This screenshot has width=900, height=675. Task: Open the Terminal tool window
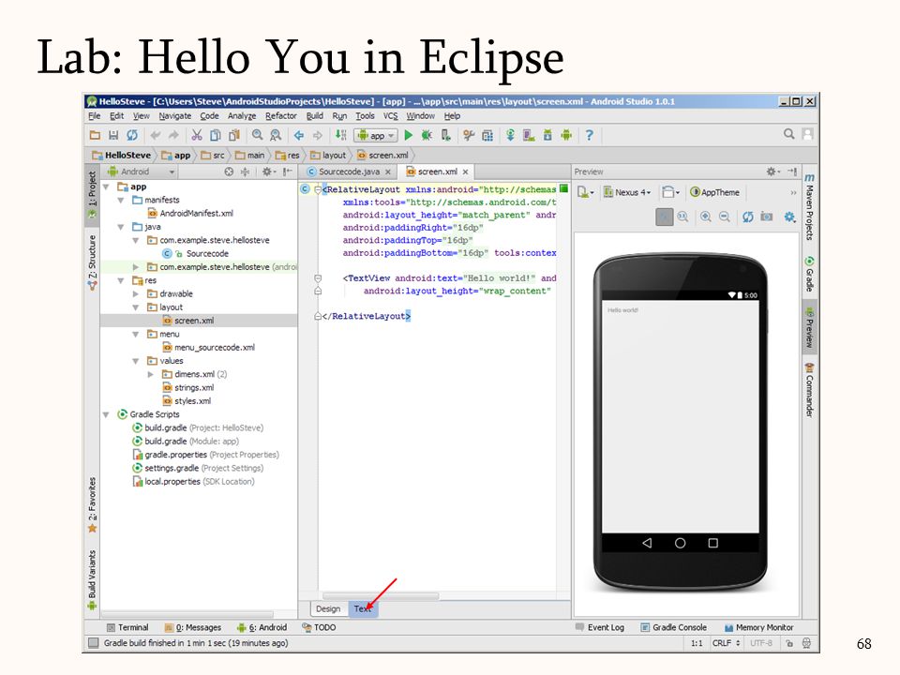tap(128, 628)
